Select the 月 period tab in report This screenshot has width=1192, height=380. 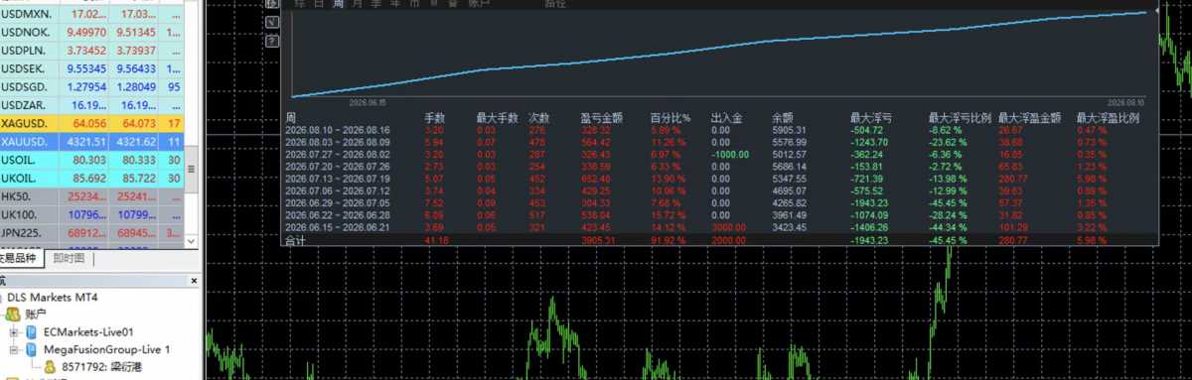pyautogui.click(x=358, y=4)
